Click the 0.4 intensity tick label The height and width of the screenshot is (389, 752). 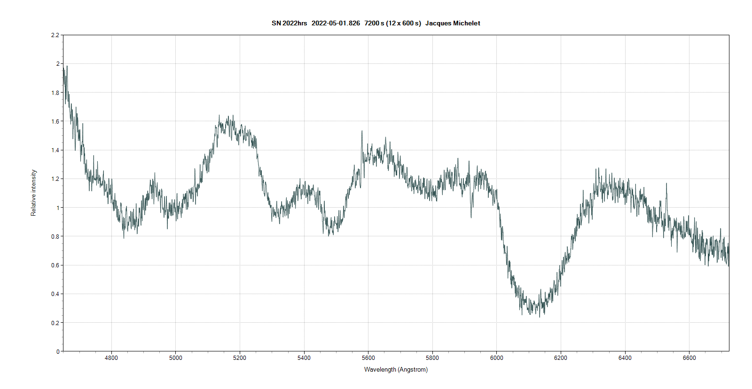55,294
